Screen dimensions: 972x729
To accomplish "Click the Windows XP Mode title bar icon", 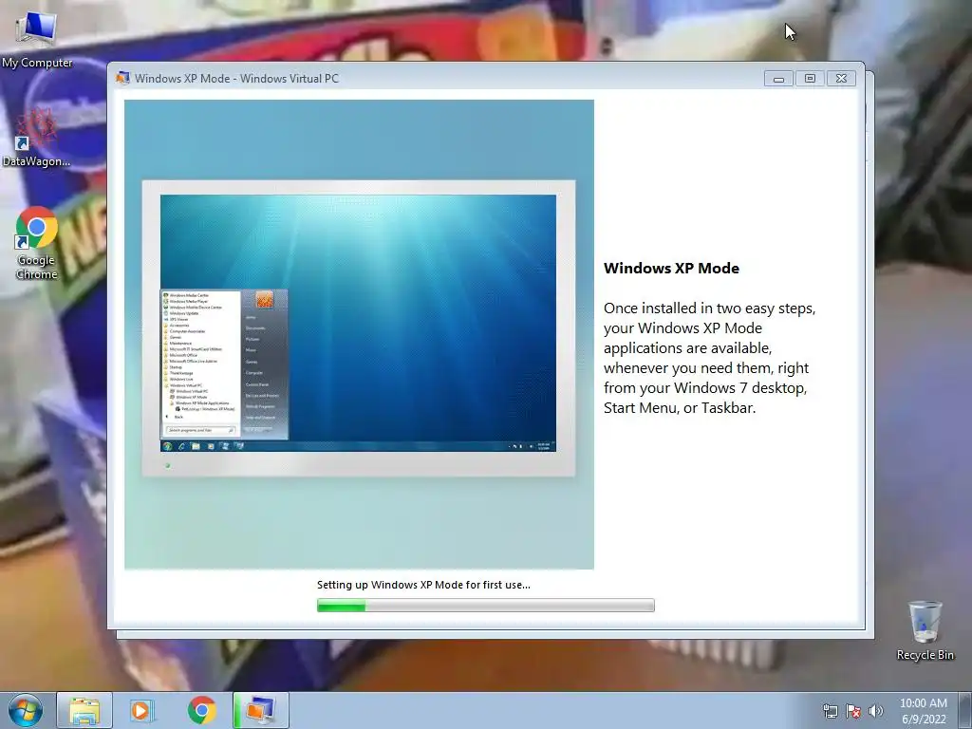I will coord(122,78).
